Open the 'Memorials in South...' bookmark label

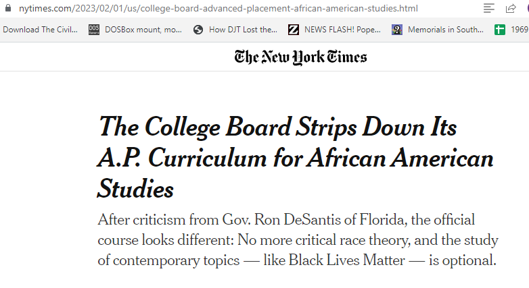[445, 30]
